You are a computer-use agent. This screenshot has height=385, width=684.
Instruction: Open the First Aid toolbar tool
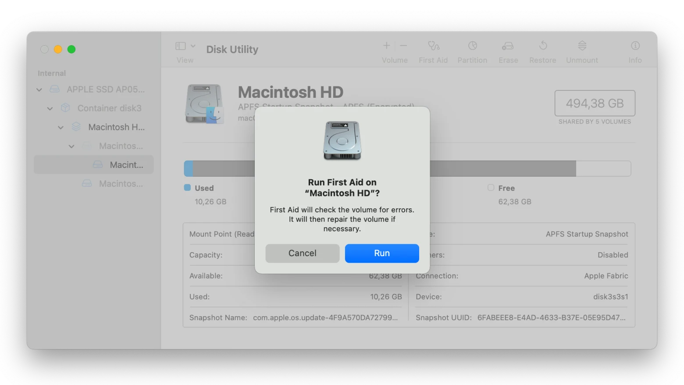pos(433,46)
